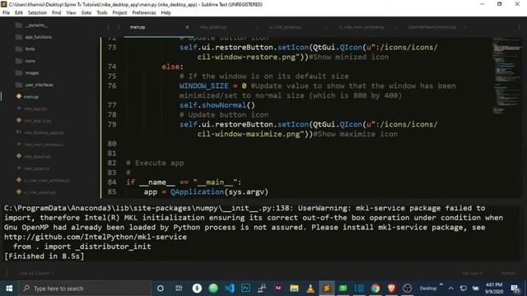Switch to the ui_nike_splash.py tab
This screenshot has height=296, width=527.
[286, 27]
